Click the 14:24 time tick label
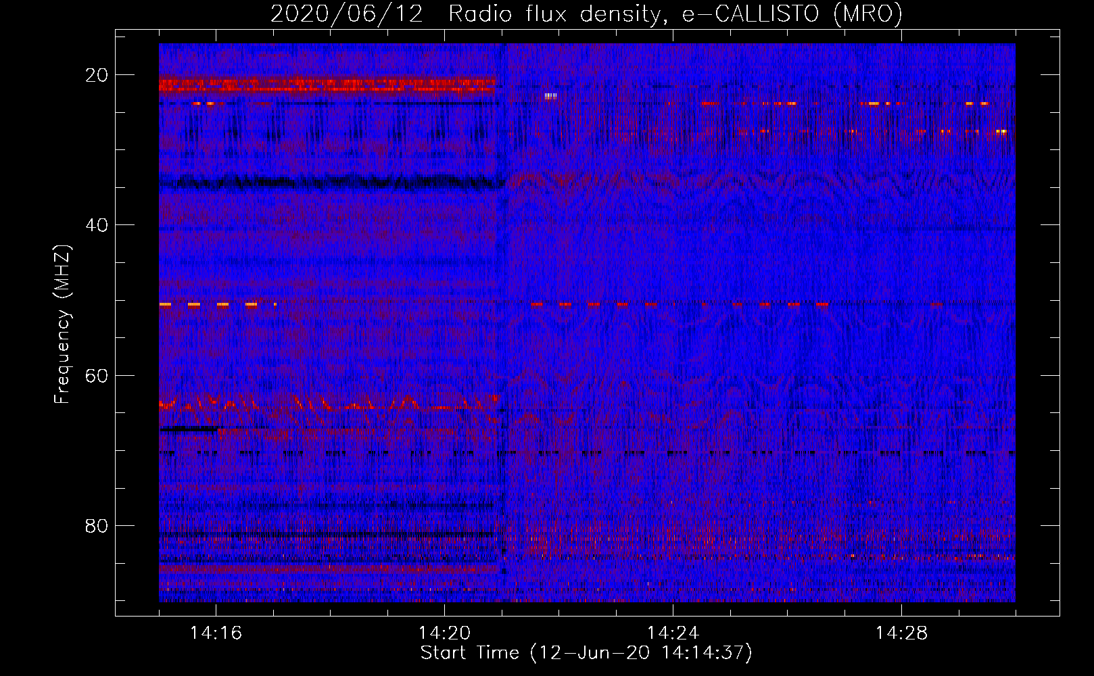The image size is (1094, 676). [x=673, y=633]
